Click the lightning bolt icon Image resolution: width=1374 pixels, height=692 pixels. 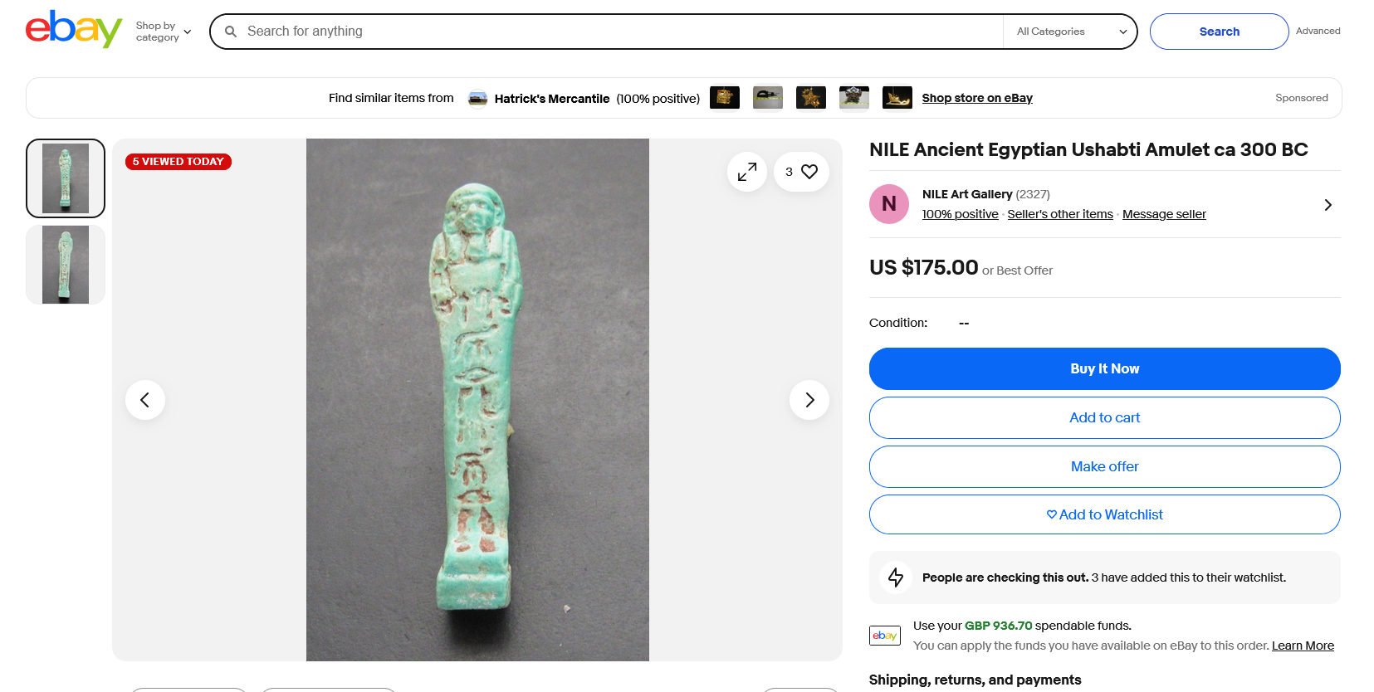896,577
